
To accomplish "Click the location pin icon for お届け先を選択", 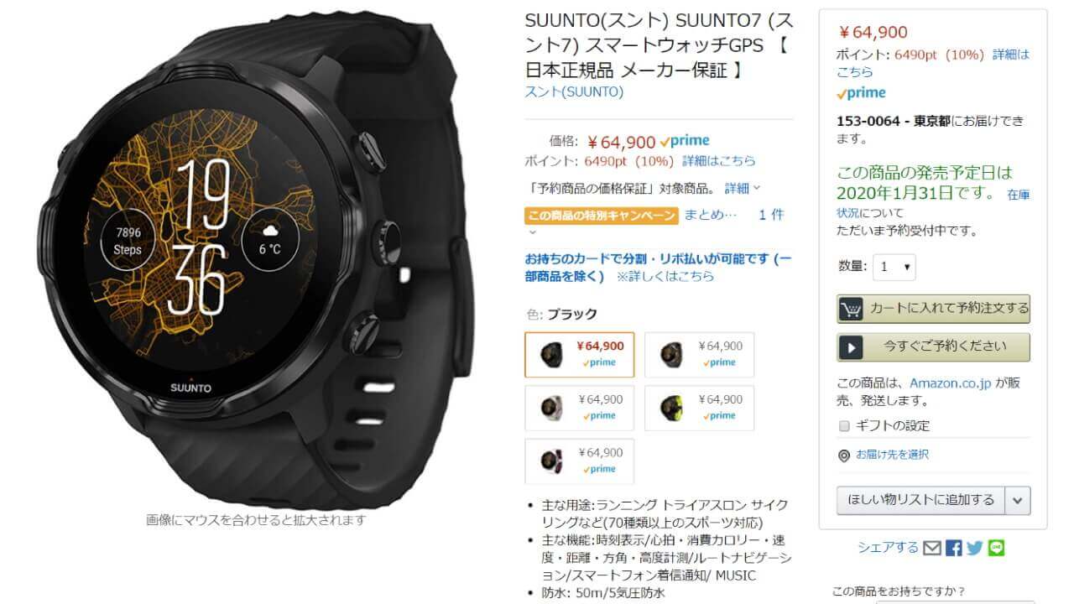I will (x=844, y=456).
